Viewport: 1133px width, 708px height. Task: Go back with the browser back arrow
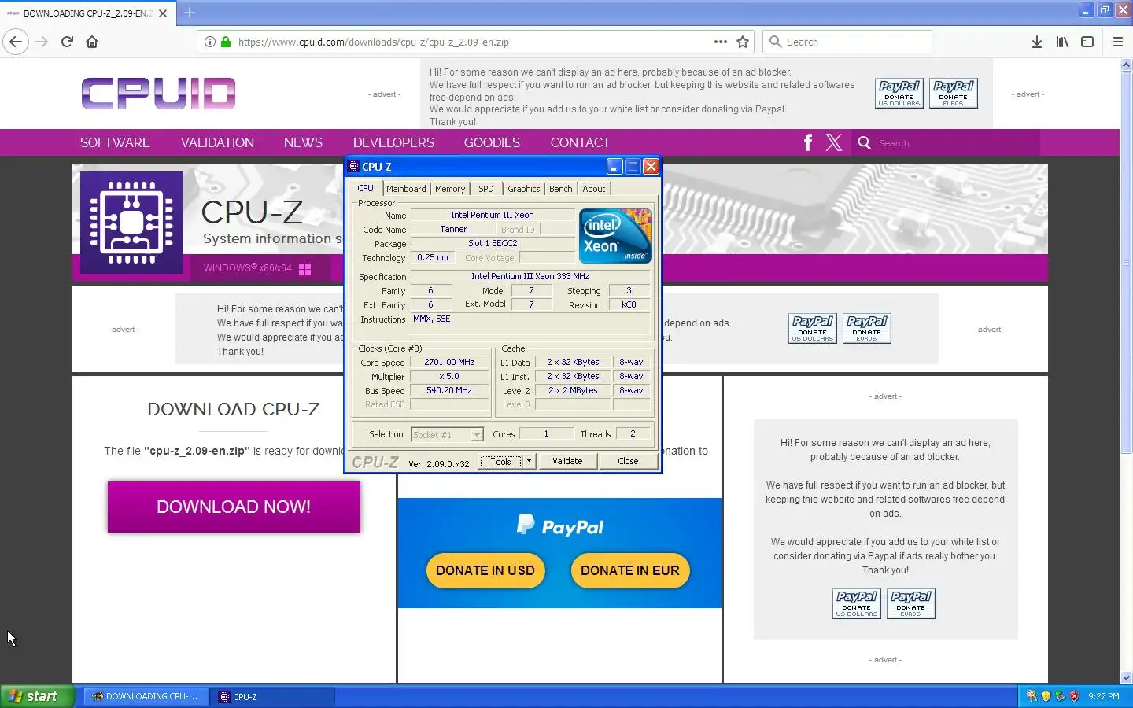(x=16, y=42)
